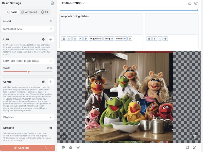Viewport: 203px width, 152px height.
Task: Click the share export icon
Action: point(196,3)
